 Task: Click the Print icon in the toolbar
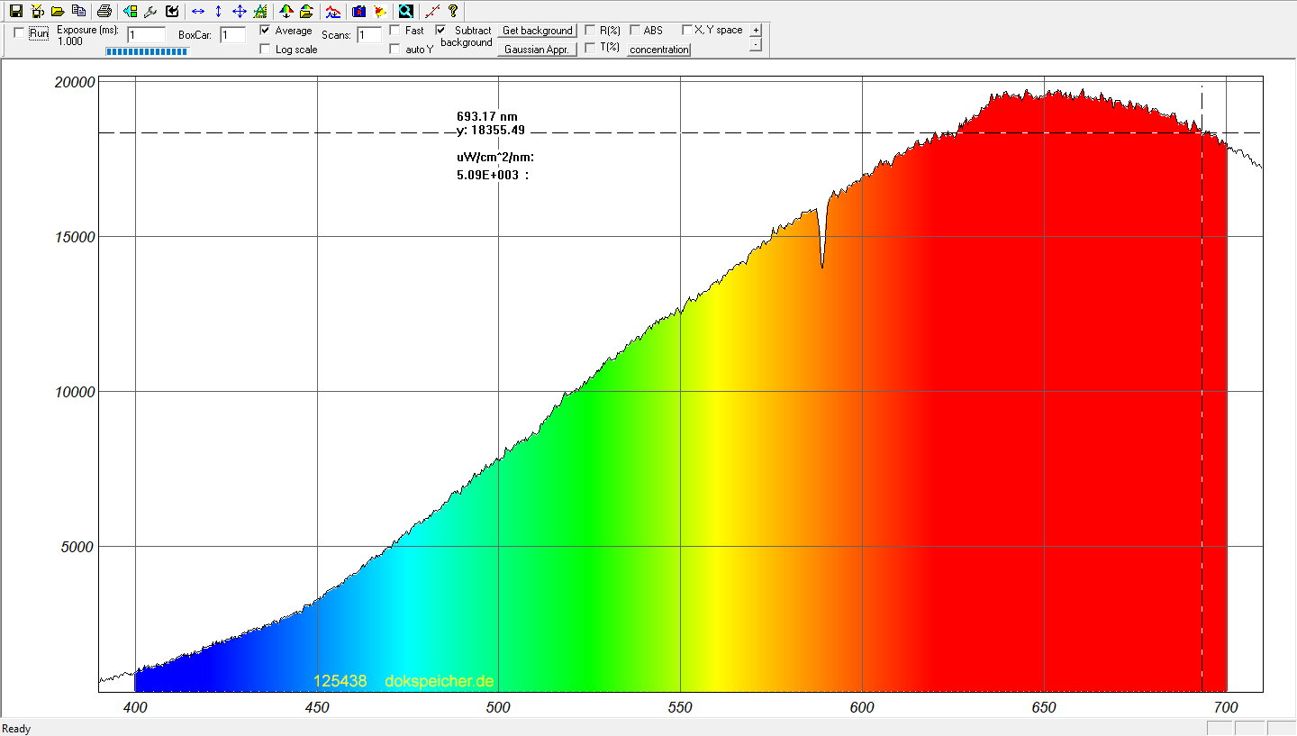(104, 12)
